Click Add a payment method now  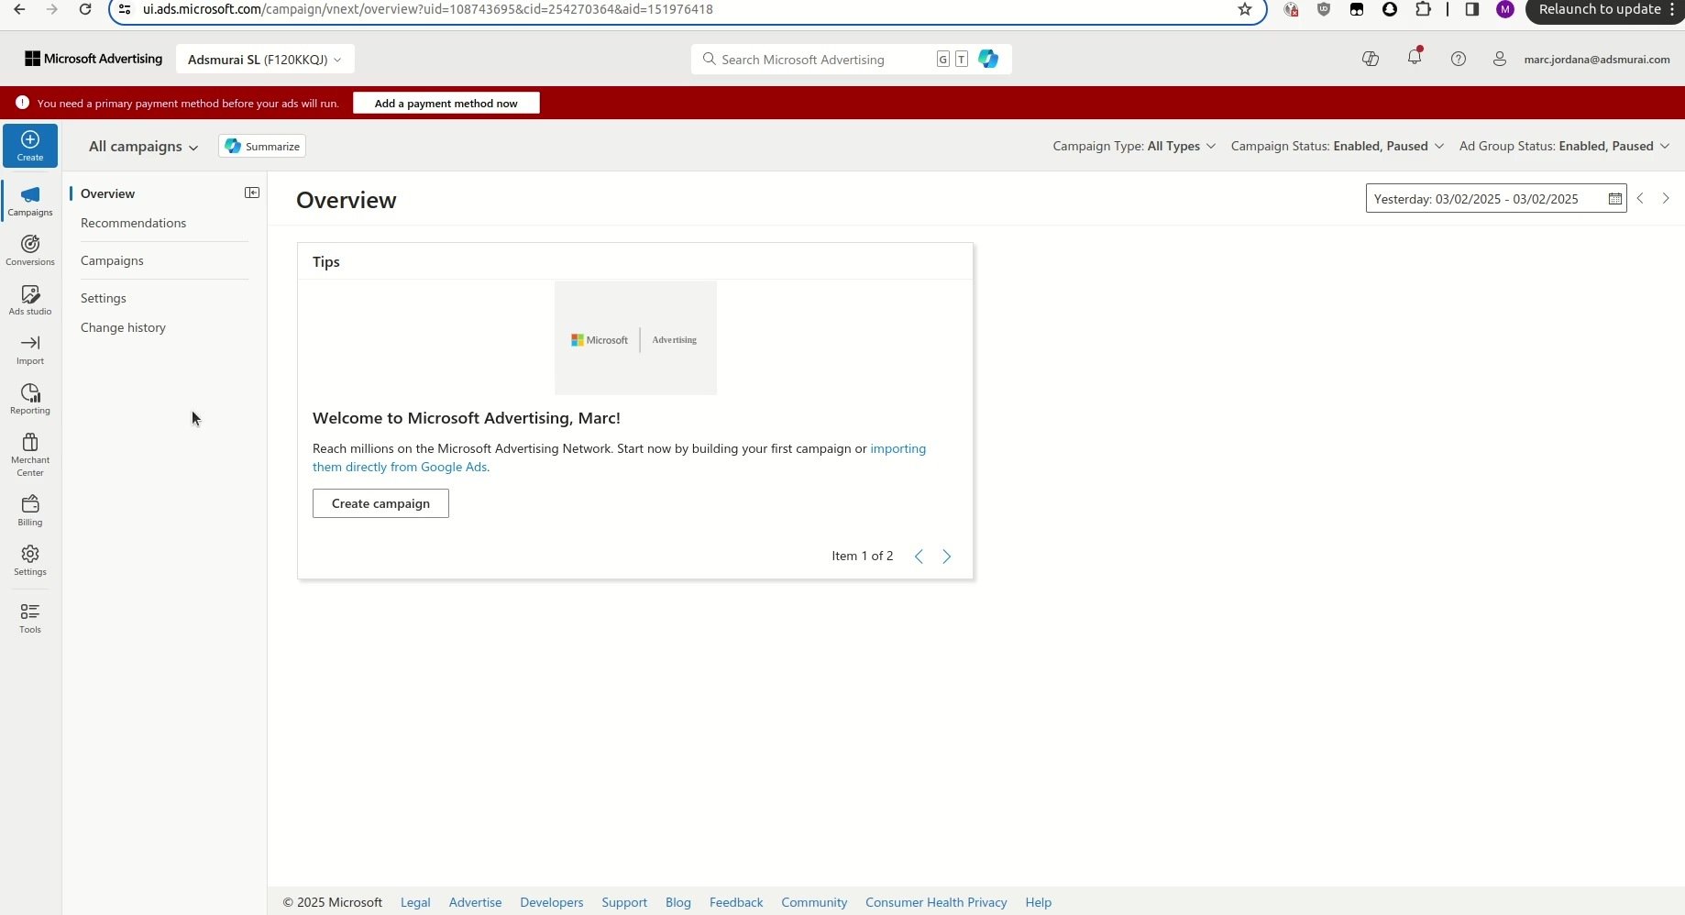click(x=446, y=104)
